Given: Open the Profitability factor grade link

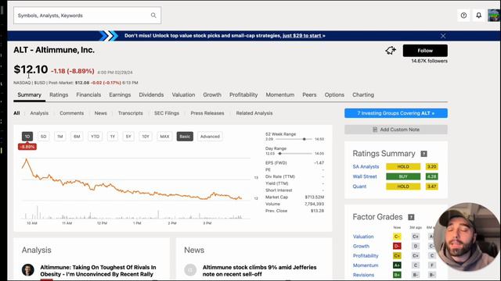Looking at the screenshot, I should (x=366, y=255).
